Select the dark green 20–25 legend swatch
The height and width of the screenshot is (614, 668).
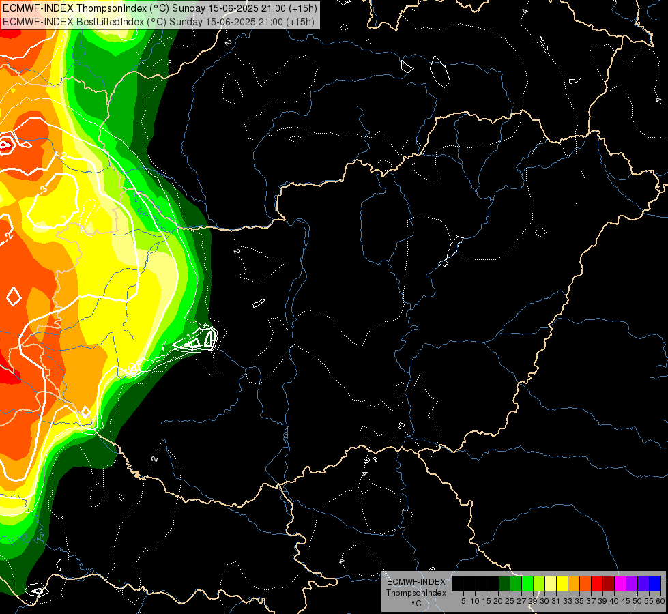(x=504, y=584)
